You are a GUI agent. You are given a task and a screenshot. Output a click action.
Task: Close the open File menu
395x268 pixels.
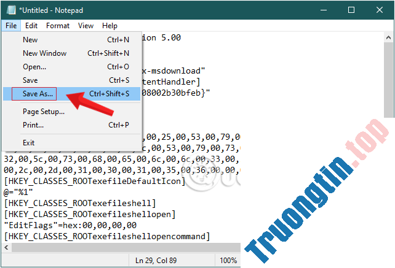click(x=11, y=26)
